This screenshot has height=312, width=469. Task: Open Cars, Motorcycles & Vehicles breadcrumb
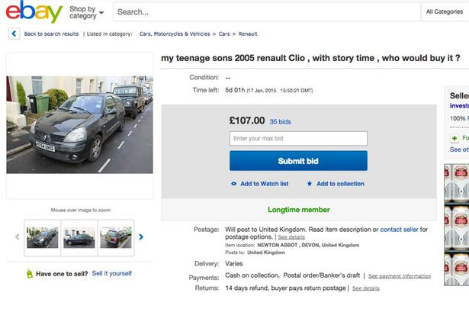coord(175,34)
